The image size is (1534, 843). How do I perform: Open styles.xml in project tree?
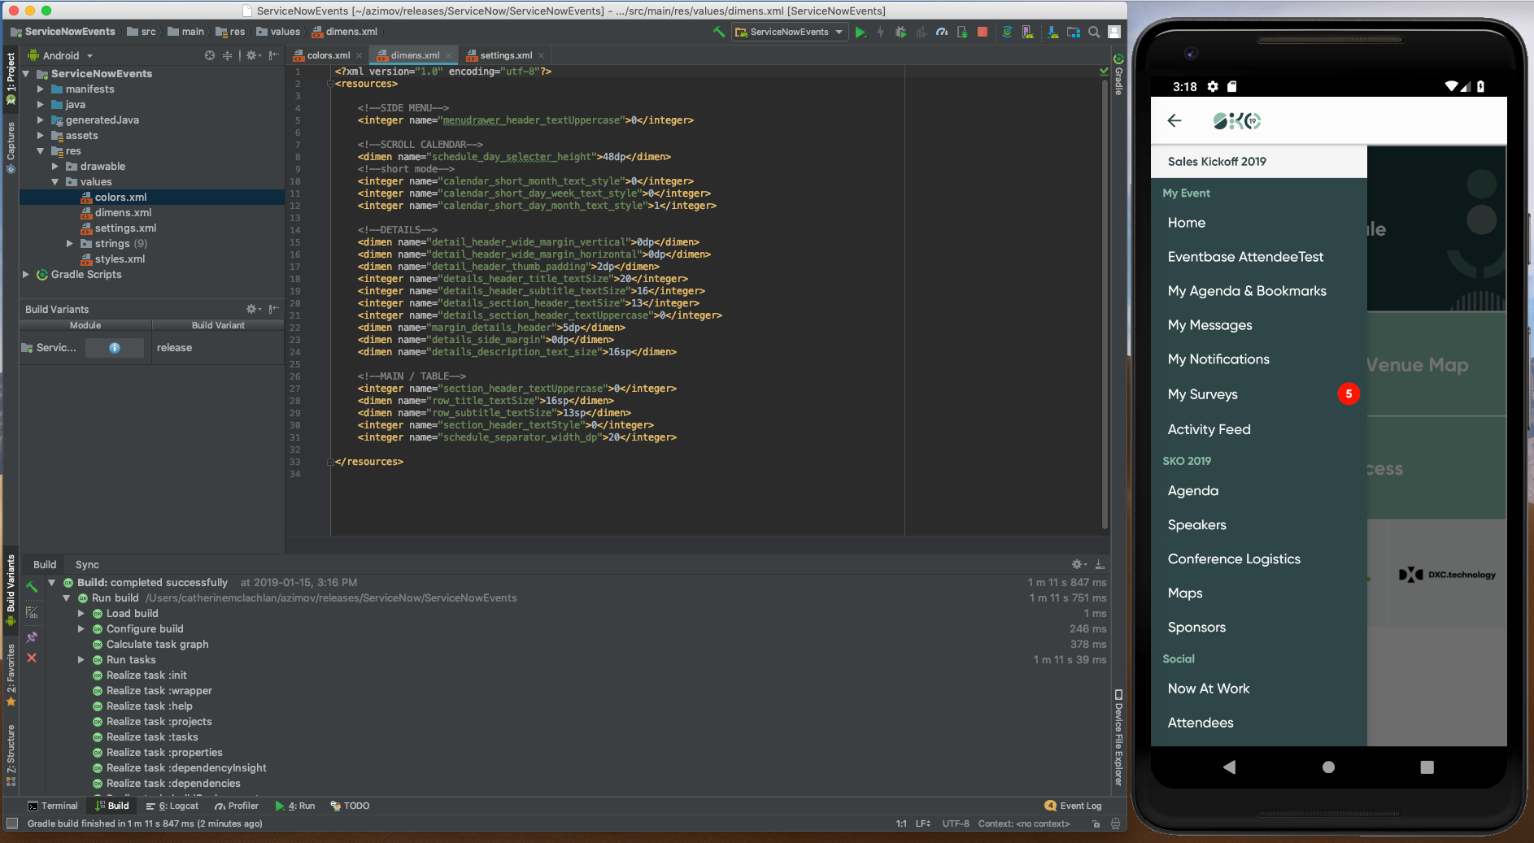click(x=120, y=259)
